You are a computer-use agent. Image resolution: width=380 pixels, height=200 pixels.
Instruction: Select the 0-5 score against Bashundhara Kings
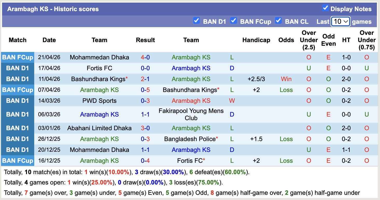pyautogui.click(x=145, y=90)
